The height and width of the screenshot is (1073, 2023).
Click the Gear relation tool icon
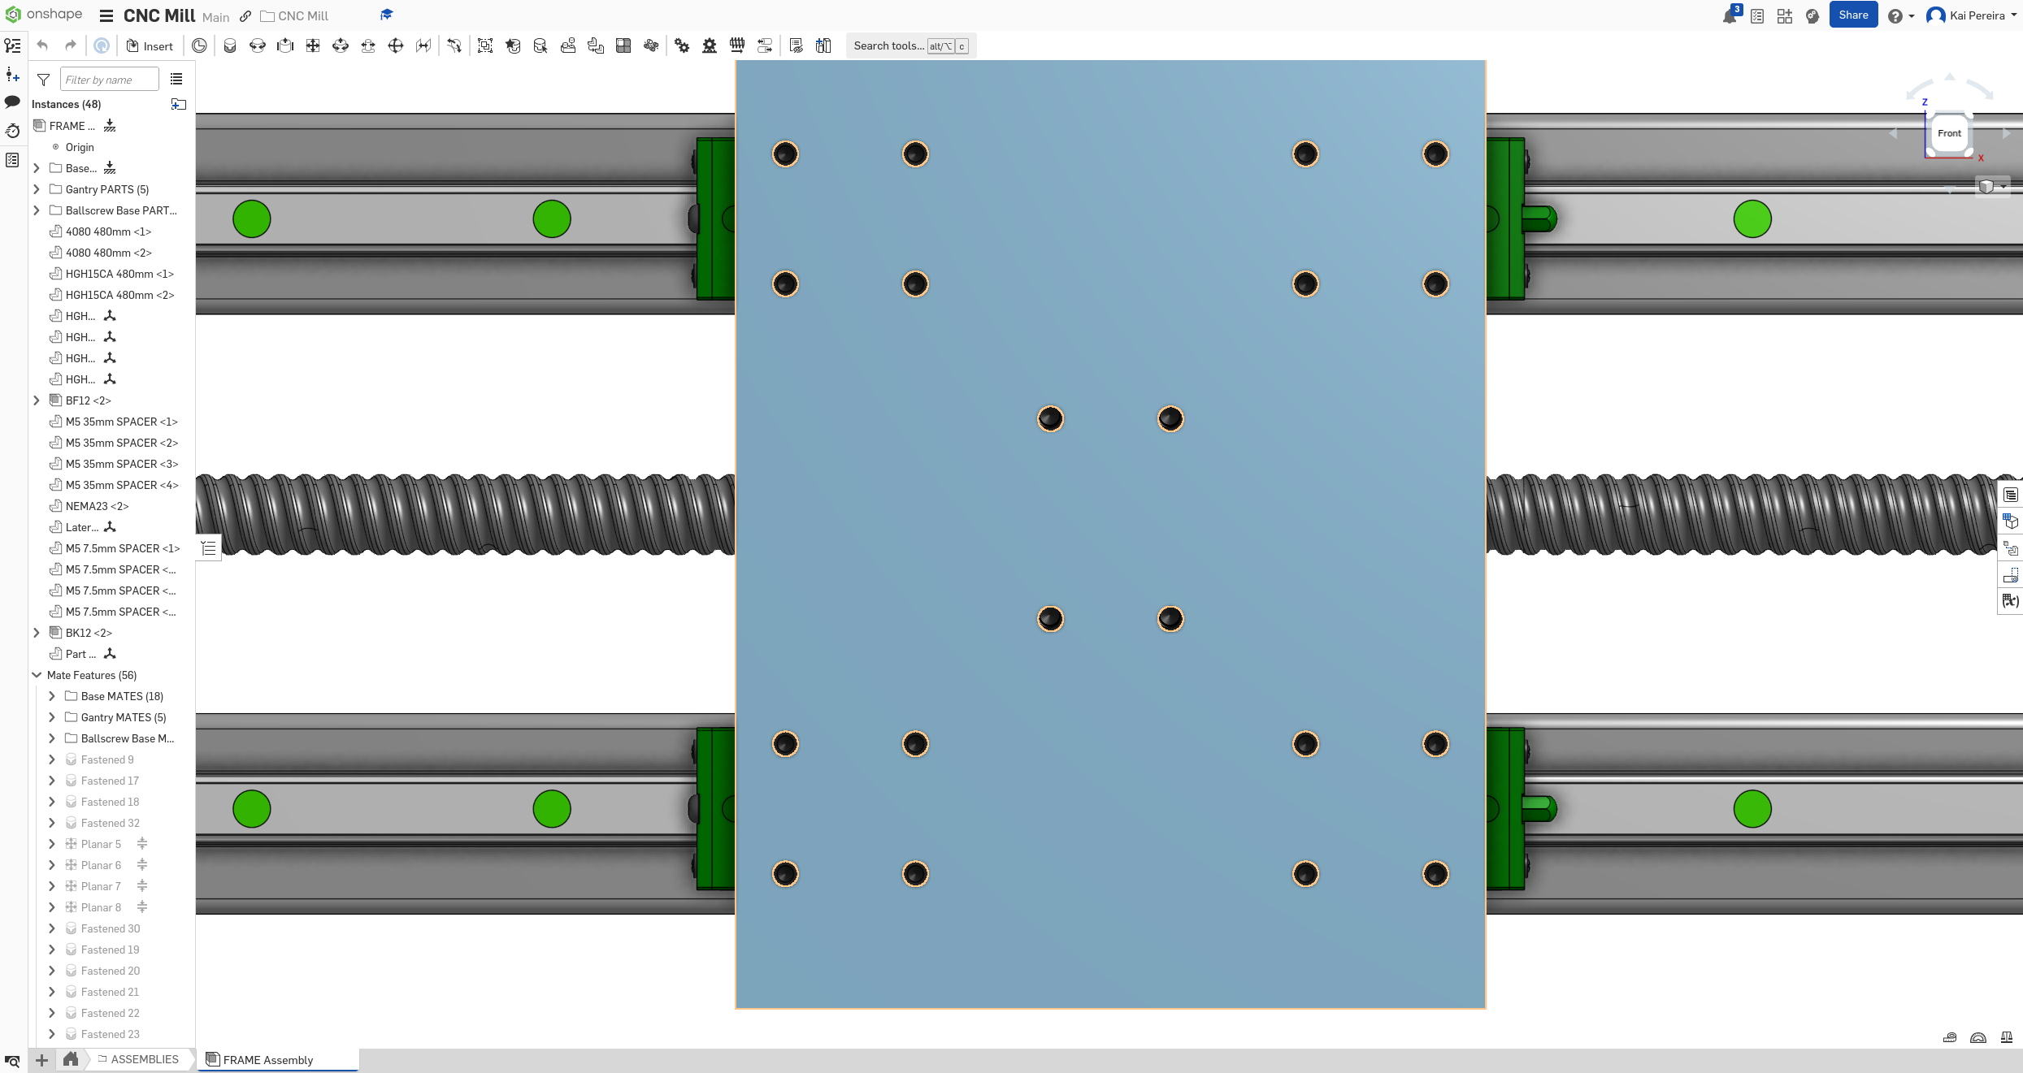[x=682, y=46]
